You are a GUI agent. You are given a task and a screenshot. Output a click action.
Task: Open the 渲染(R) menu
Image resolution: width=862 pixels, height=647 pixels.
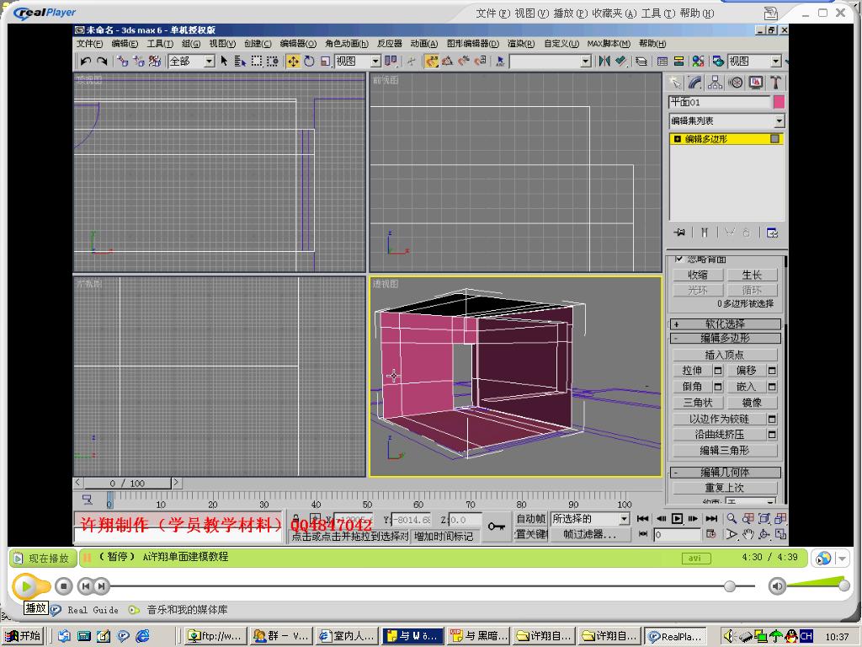pyautogui.click(x=521, y=44)
